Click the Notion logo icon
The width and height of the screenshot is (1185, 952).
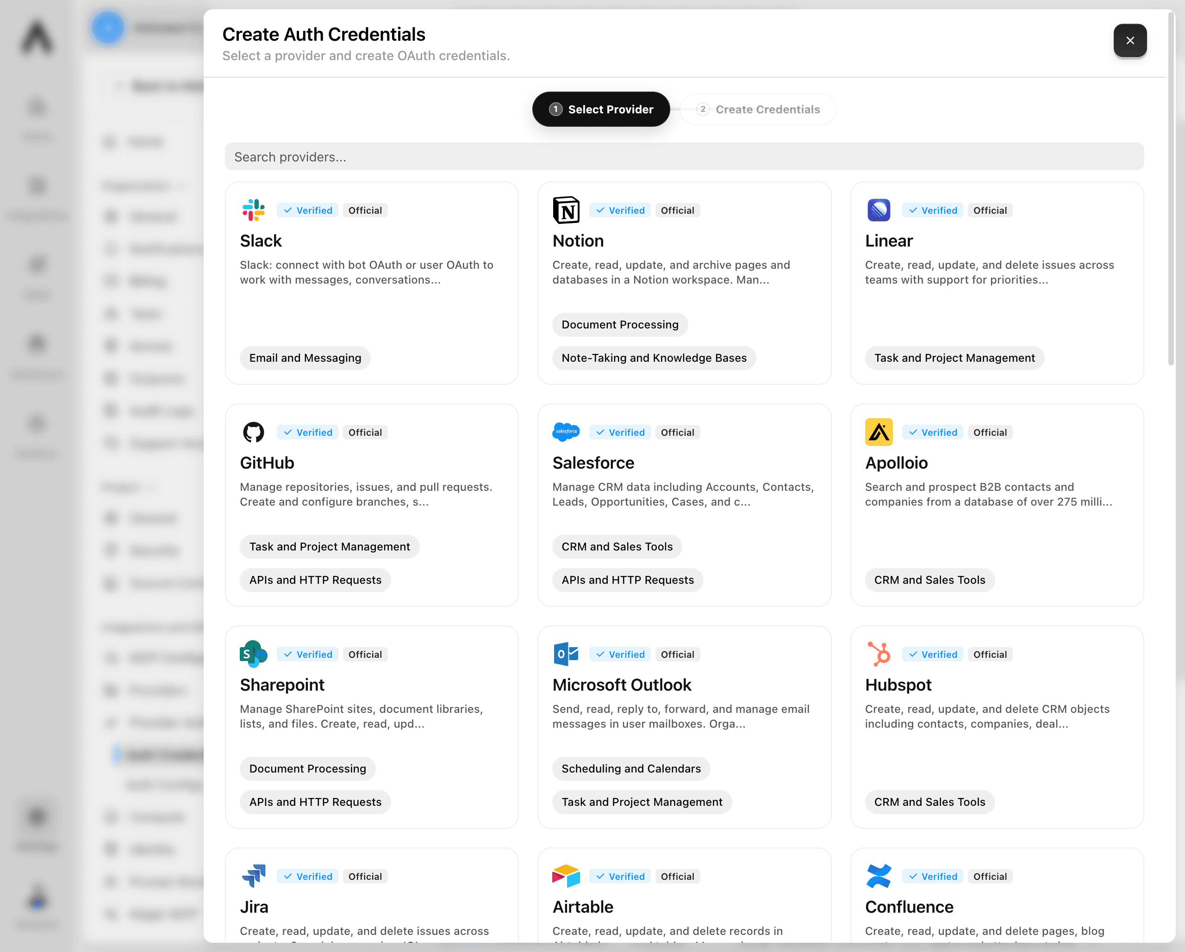566,210
